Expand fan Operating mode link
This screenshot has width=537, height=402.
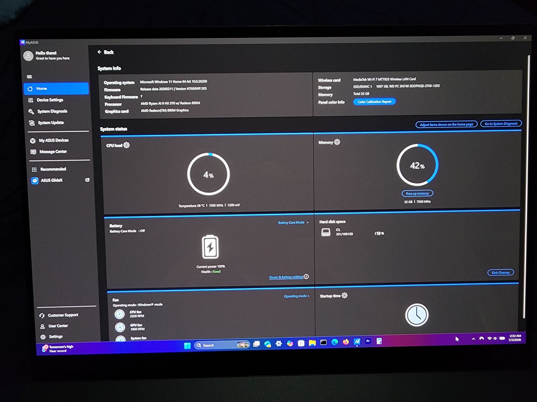tap(296, 296)
